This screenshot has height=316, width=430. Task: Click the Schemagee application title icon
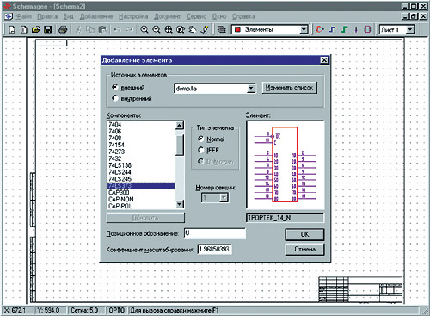(7, 6)
